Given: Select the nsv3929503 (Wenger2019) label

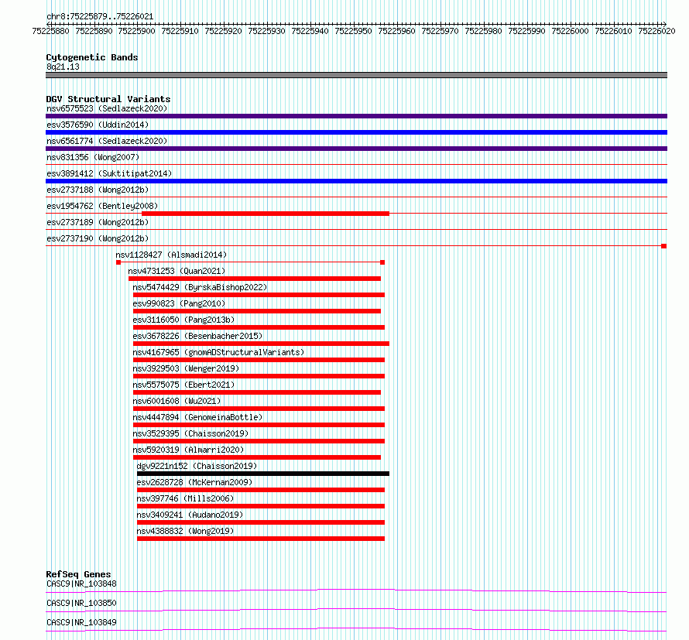Looking at the screenshot, I should click(186, 368).
